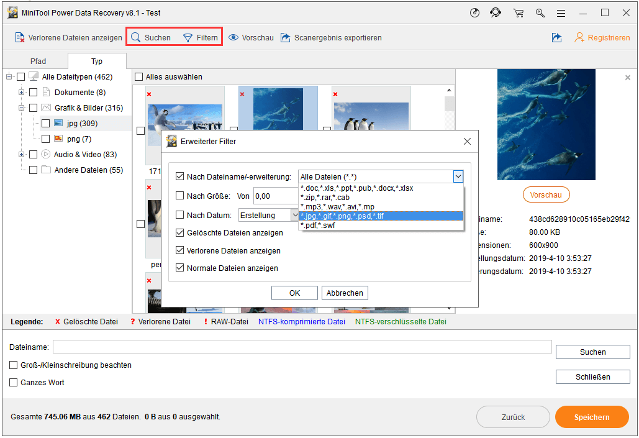The width and height of the screenshot is (639, 438).
Task: Open the blue share/export icon near Registrieren
Action: 556,37
